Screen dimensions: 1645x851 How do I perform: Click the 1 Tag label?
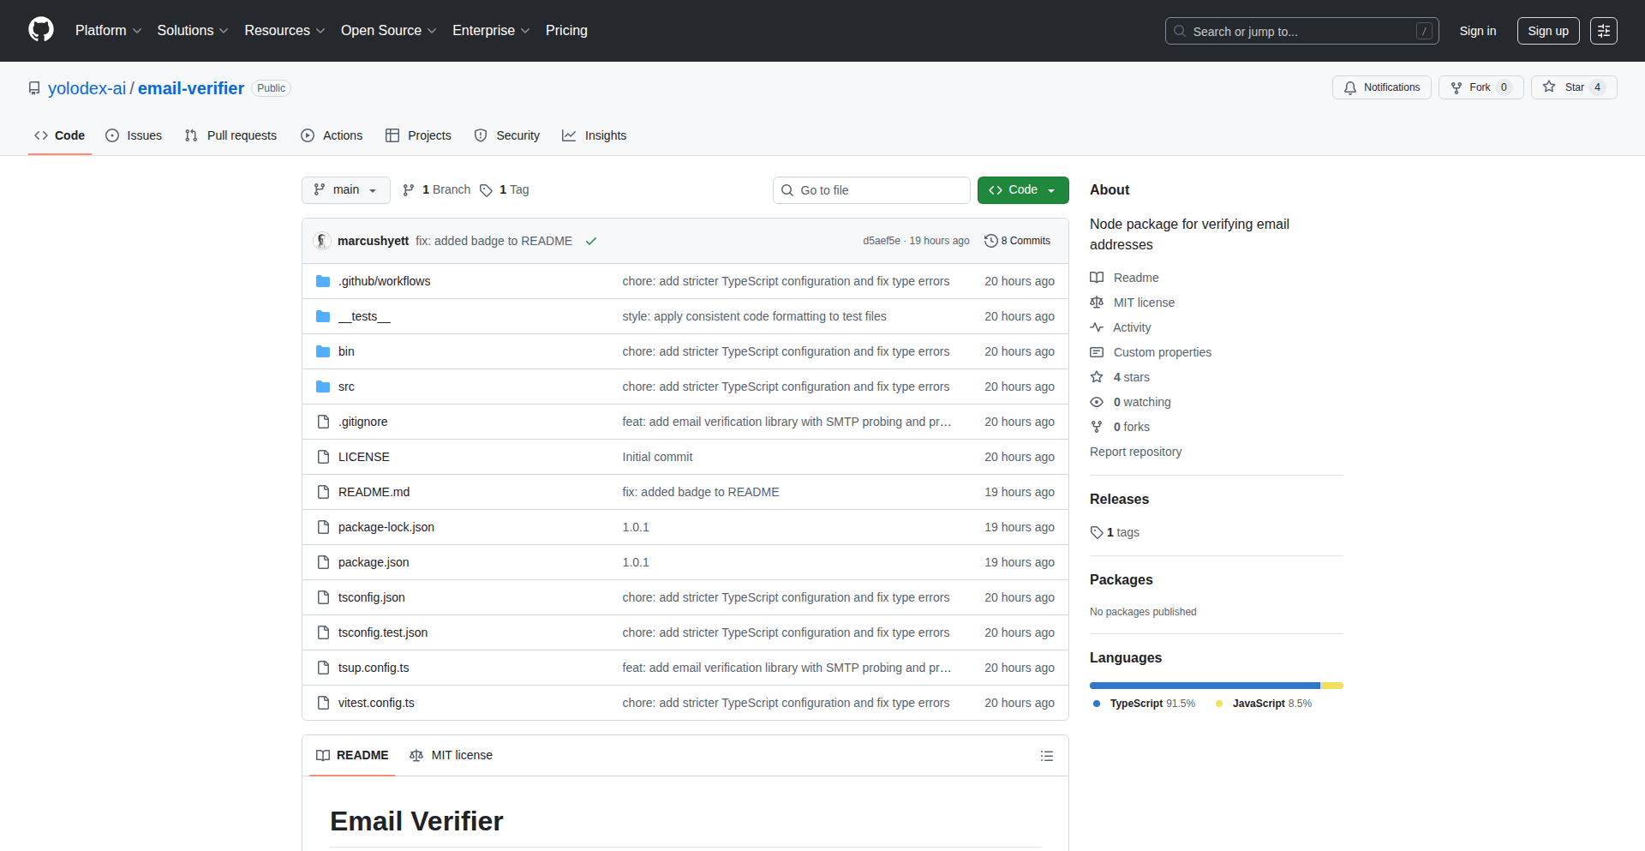click(x=511, y=189)
